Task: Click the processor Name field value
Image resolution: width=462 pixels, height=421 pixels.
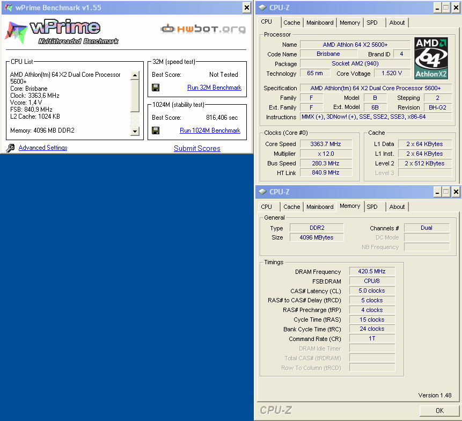Action: [355, 45]
